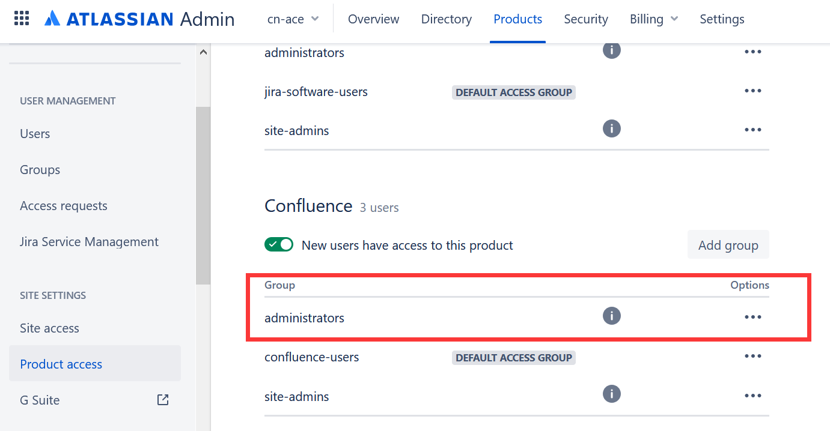Open options menu for site-admins in top list
The height and width of the screenshot is (431, 830).
tap(752, 129)
